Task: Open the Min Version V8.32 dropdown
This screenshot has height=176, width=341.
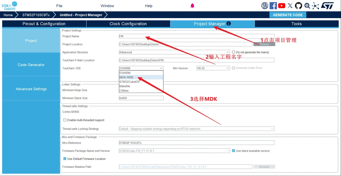Action: [213, 68]
